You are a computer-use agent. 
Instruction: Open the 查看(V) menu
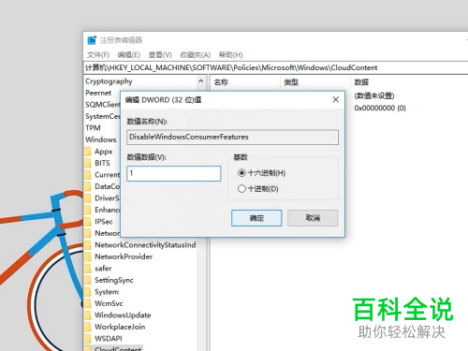[x=160, y=55]
